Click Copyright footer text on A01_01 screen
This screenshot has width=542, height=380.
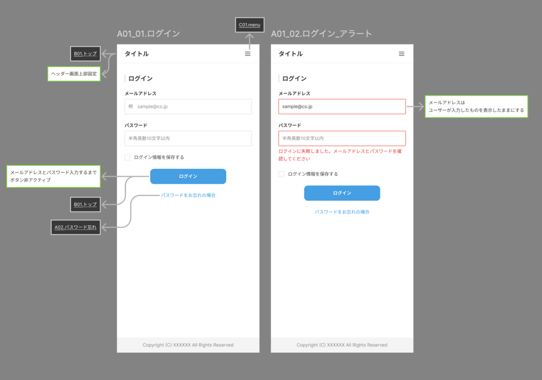pos(188,345)
